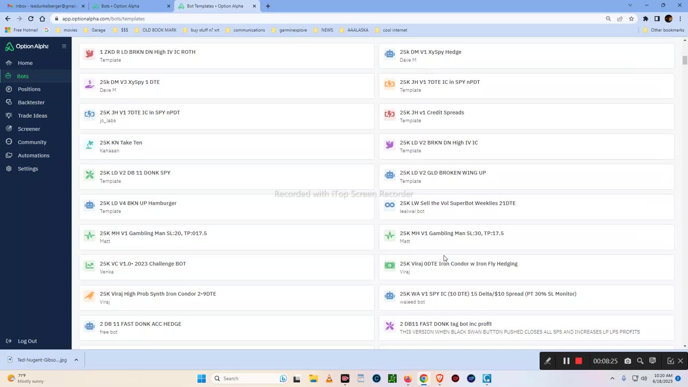Open the Screener section
Viewport: 688px width, 387px height.
click(28, 129)
